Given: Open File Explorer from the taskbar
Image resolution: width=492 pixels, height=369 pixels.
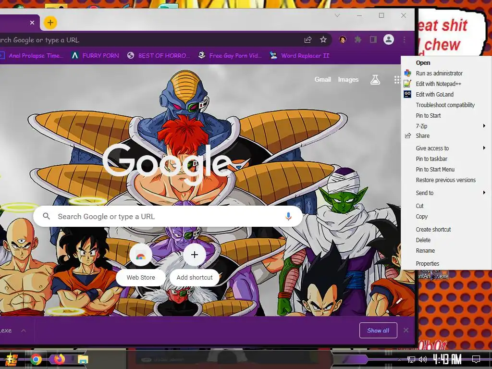Looking at the screenshot, I should [83, 359].
